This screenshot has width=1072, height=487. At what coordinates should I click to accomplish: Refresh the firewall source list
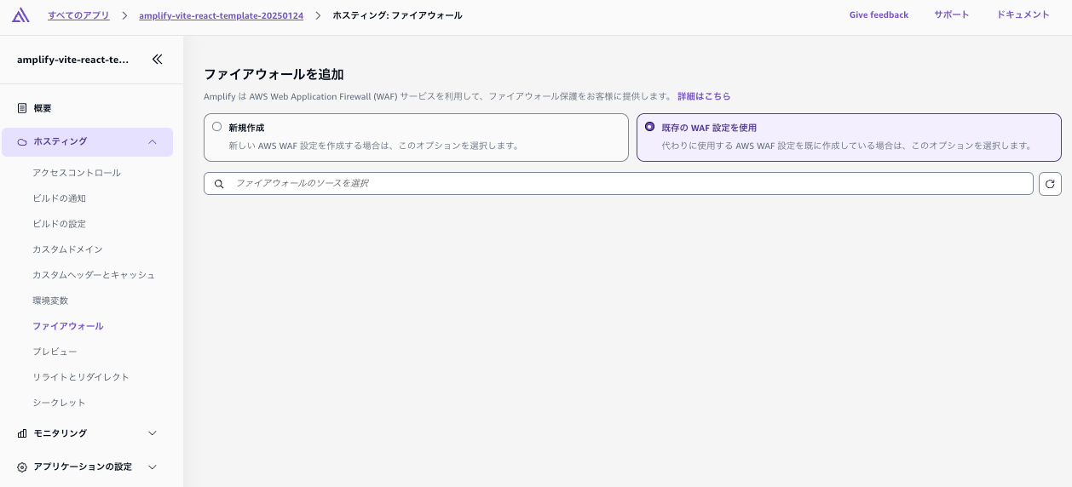coord(1050,184)
